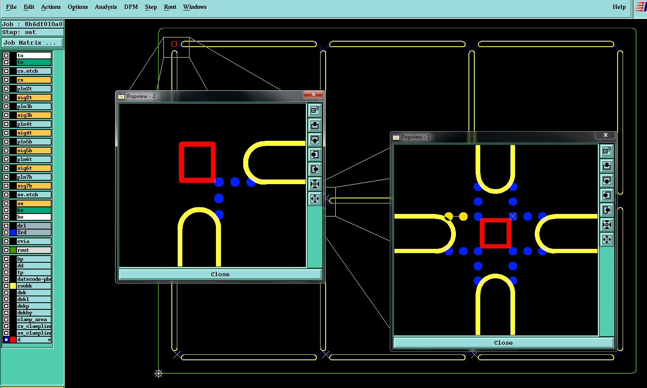The image size is (647, 388).
Task: Click the Job Matrix ... button
Action: point(32,43)
